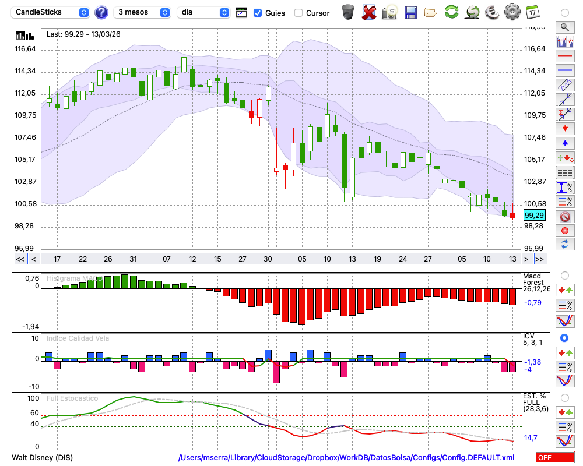Toggle the red OFF switch
The image size is (583, 466).
click(x=555, y=457)
